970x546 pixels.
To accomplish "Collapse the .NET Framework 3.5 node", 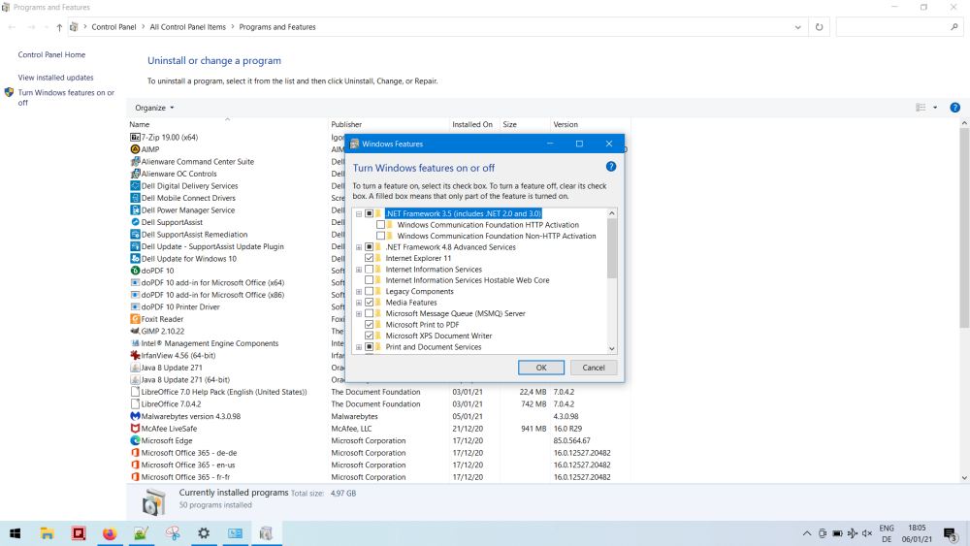I will pyautogui.click(x=359, y=213).
